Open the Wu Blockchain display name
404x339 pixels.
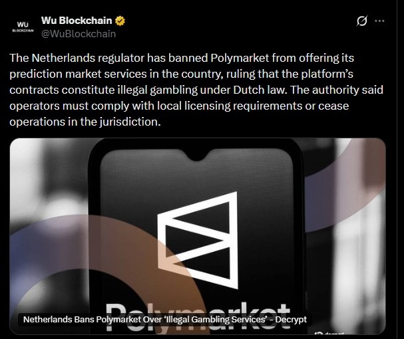tap(77, 21)
